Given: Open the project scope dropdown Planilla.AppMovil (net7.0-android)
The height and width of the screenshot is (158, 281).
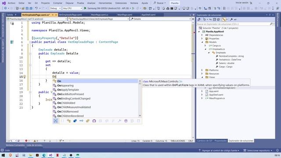Looking at the screenshot, I should click(37, 19).
